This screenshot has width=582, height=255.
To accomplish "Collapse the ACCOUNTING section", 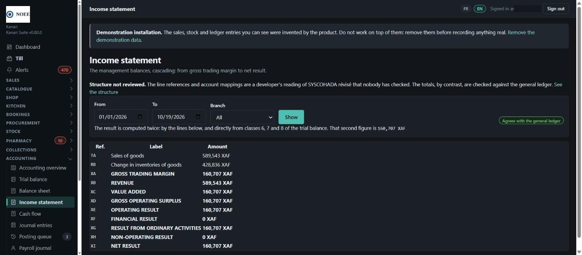I will [x=39, y=159].
